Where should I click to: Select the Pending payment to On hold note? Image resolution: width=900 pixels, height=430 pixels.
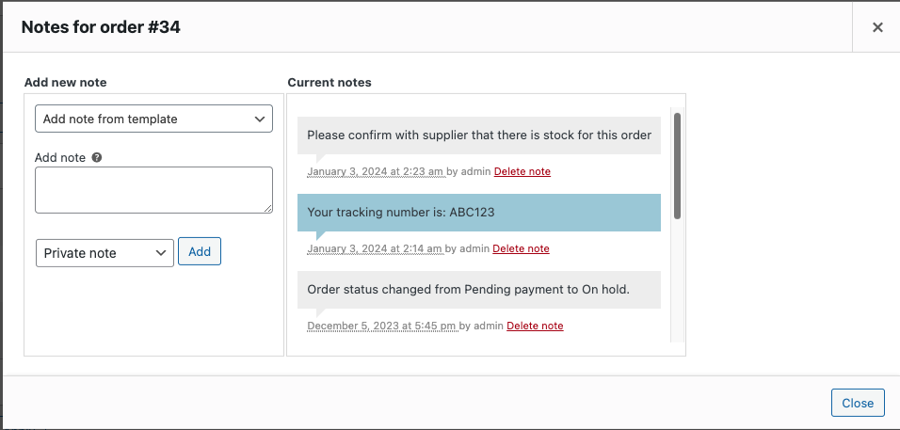[x=479, y=289]
